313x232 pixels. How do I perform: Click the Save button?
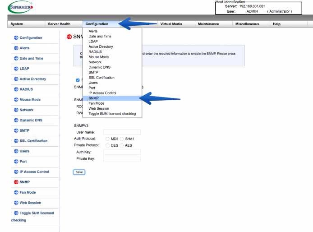(79, 172)
